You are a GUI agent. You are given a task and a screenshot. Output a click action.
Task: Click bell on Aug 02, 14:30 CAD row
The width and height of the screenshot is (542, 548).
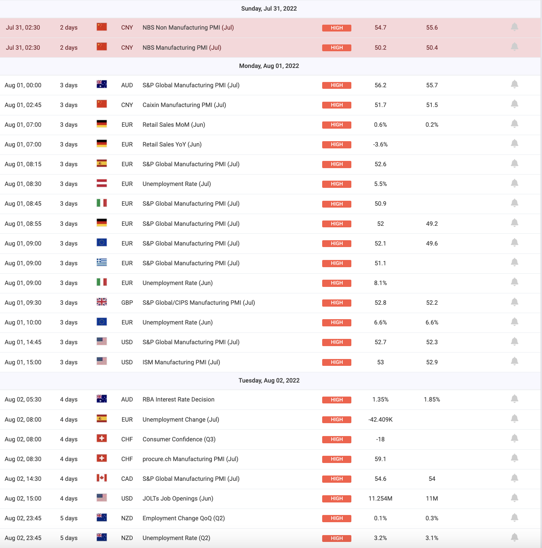point(514,478)
